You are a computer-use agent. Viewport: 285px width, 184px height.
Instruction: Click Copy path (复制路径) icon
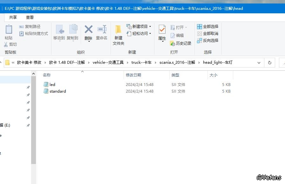click(22, 27)
